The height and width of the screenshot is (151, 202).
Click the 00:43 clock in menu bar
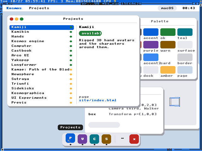[189, 8]
